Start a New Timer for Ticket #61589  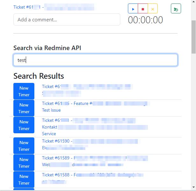[24, 163]
